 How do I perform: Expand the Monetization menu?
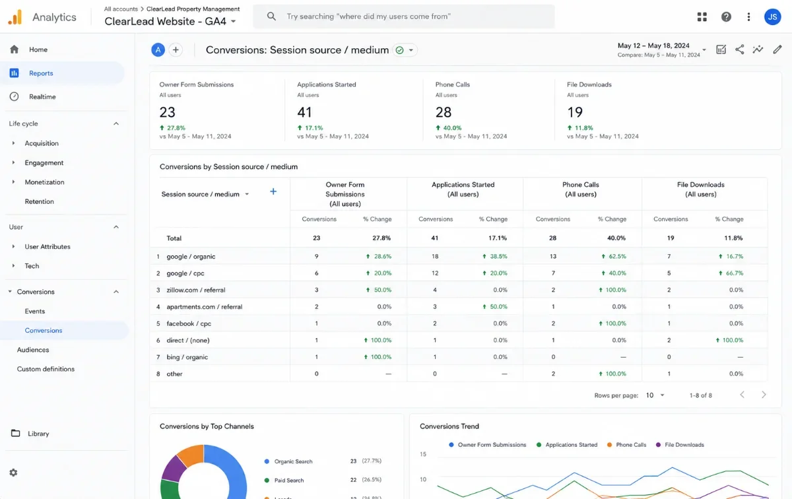(44, 182)
